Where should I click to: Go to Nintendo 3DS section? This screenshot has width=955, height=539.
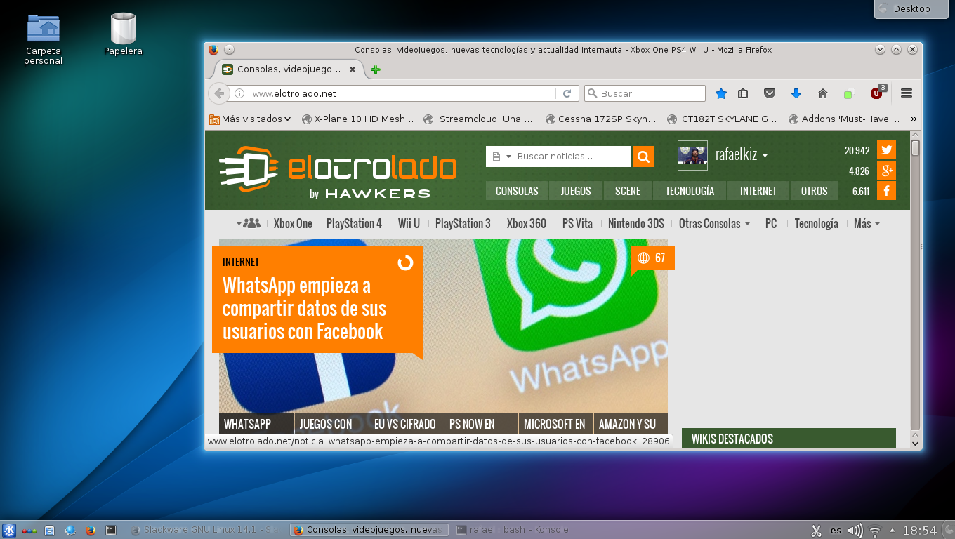click(636, 224)
